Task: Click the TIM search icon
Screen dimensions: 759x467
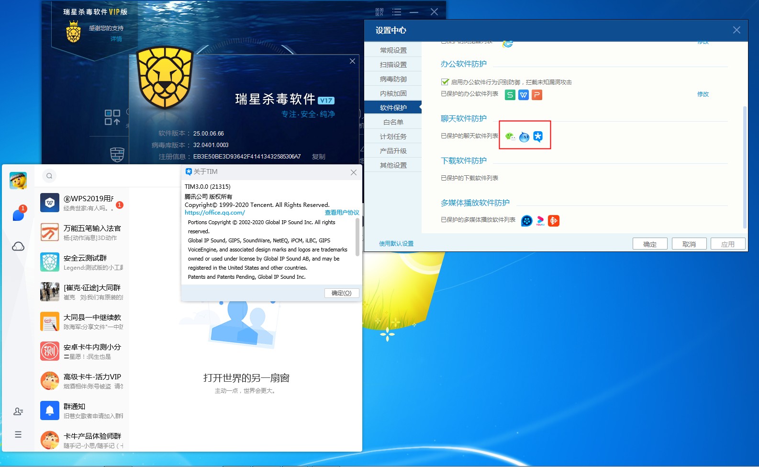Action: 49,176
